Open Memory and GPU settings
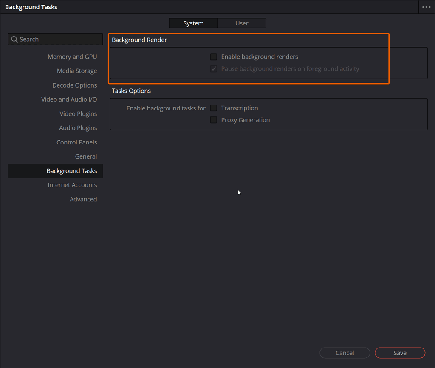The width and height of the screenshot is (435, 368). pyautogui.click(x=72, y=56)
